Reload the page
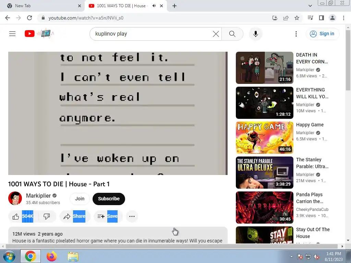Screen dimensions: 351x263 29,18
